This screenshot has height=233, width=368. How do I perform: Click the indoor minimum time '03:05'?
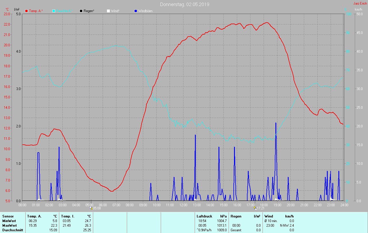(67, 221)
